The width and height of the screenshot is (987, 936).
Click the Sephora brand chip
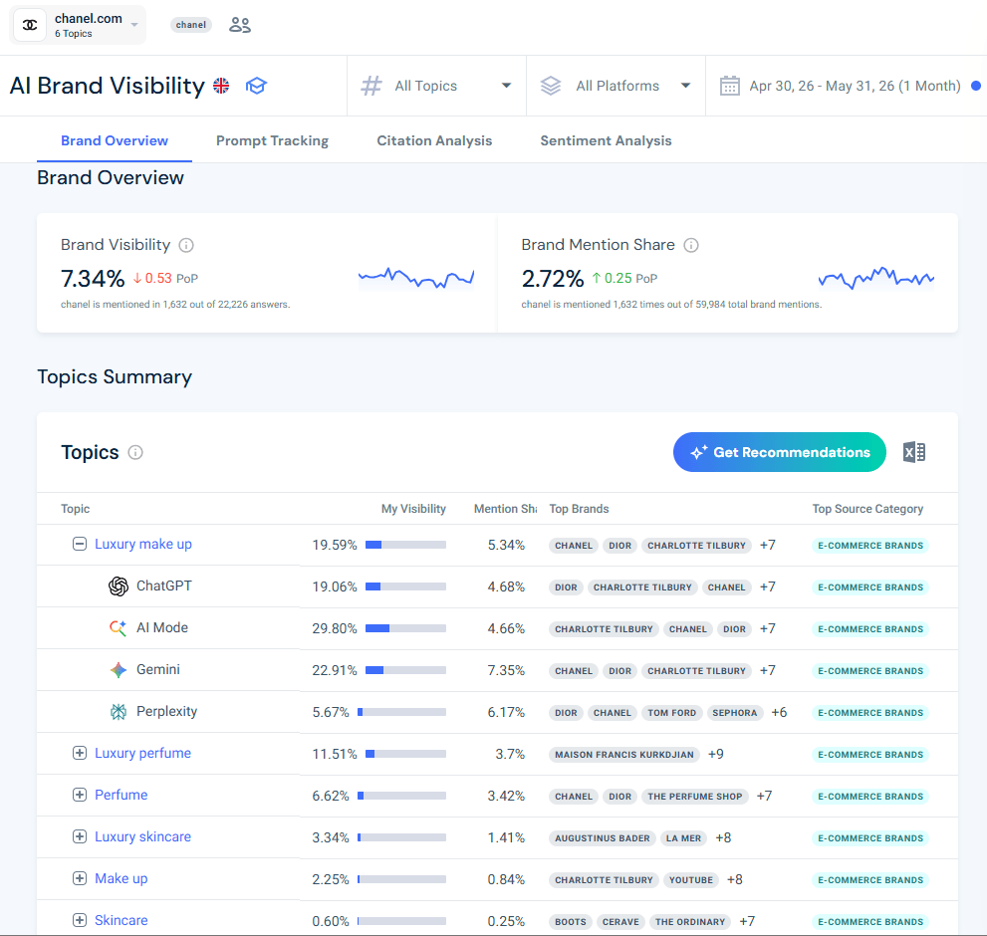(735, 713)
